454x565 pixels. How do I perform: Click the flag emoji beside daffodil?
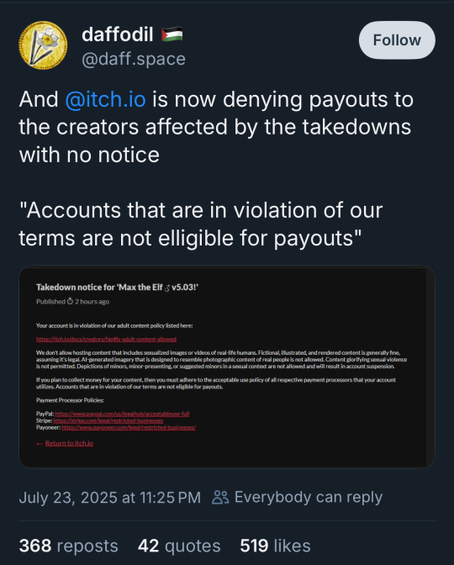(x=172, y=34)
